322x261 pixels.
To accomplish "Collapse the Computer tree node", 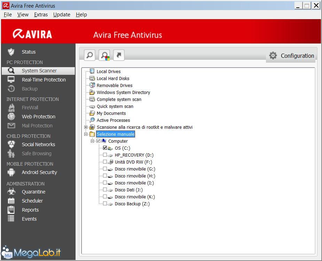I will (92, 141).
